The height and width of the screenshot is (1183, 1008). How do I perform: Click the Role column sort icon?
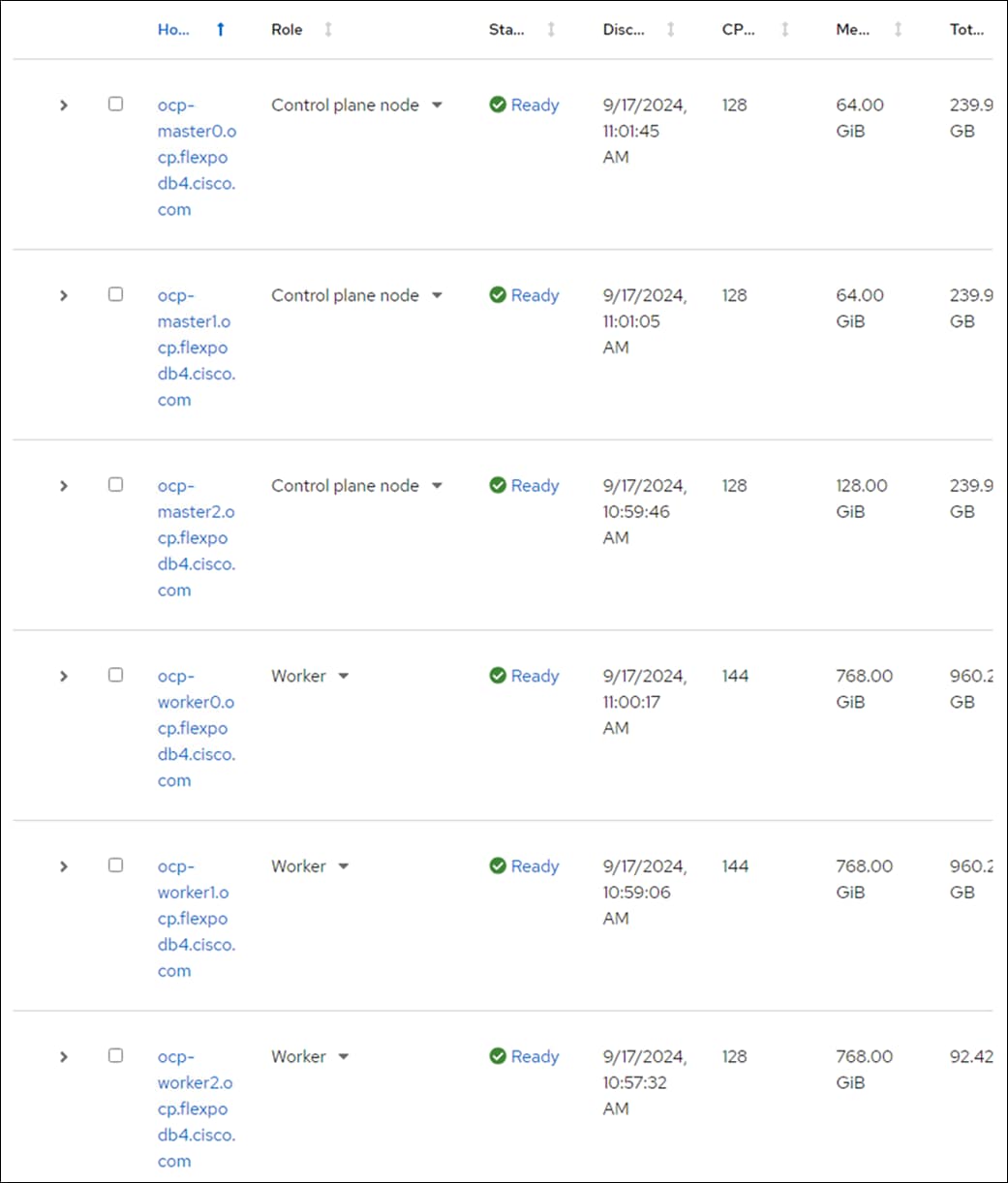pos(328,30)
